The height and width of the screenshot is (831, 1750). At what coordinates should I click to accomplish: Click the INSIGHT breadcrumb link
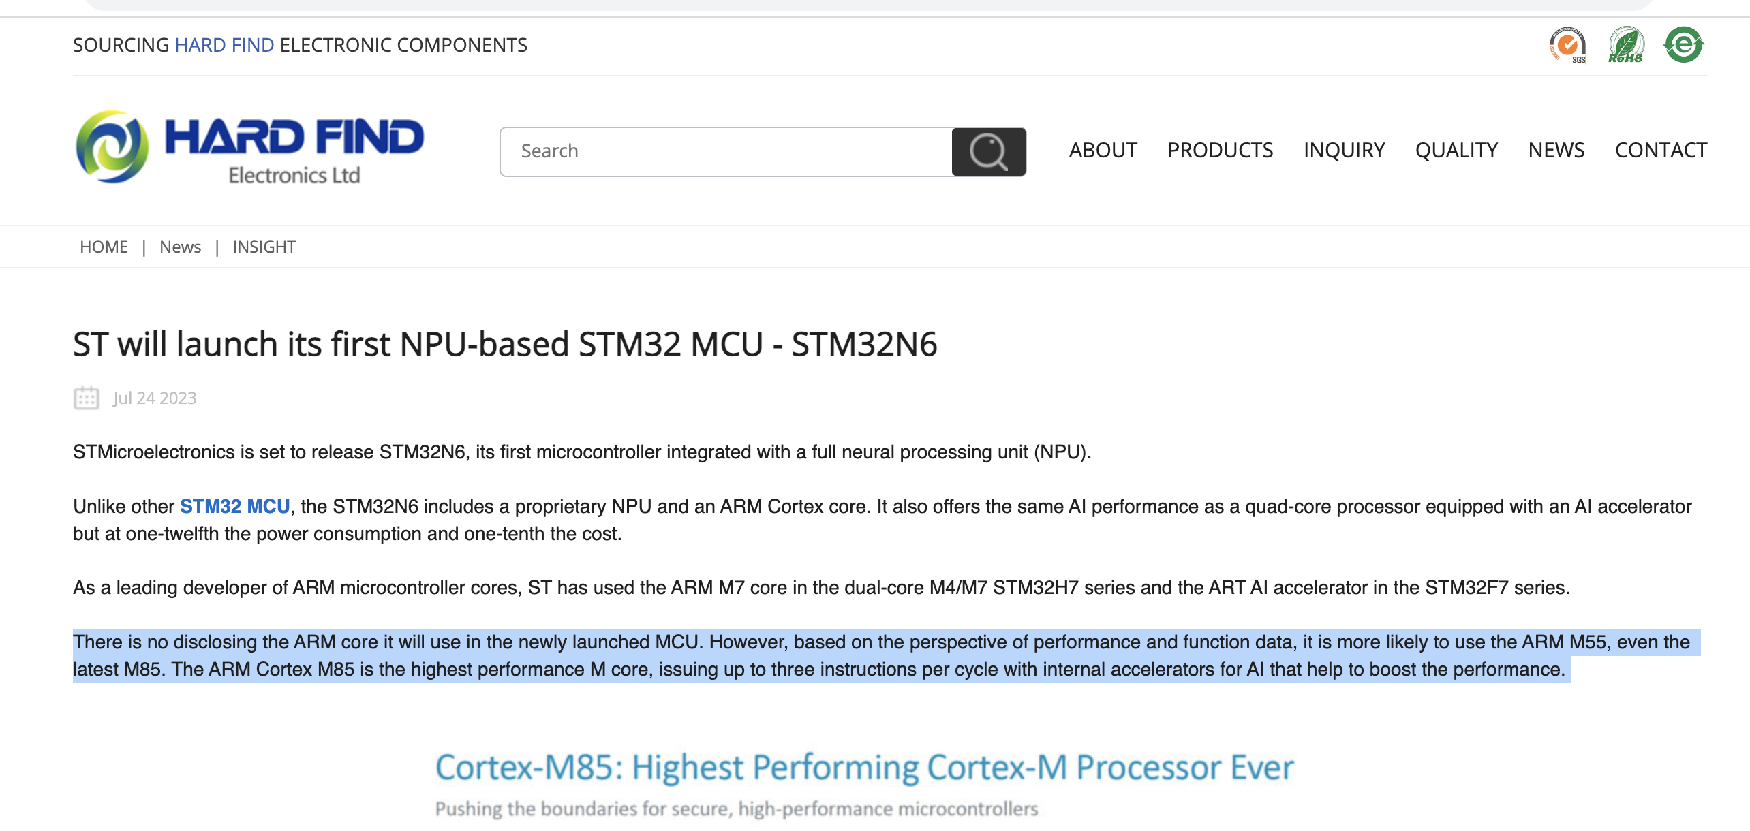[x=264, y=247]
